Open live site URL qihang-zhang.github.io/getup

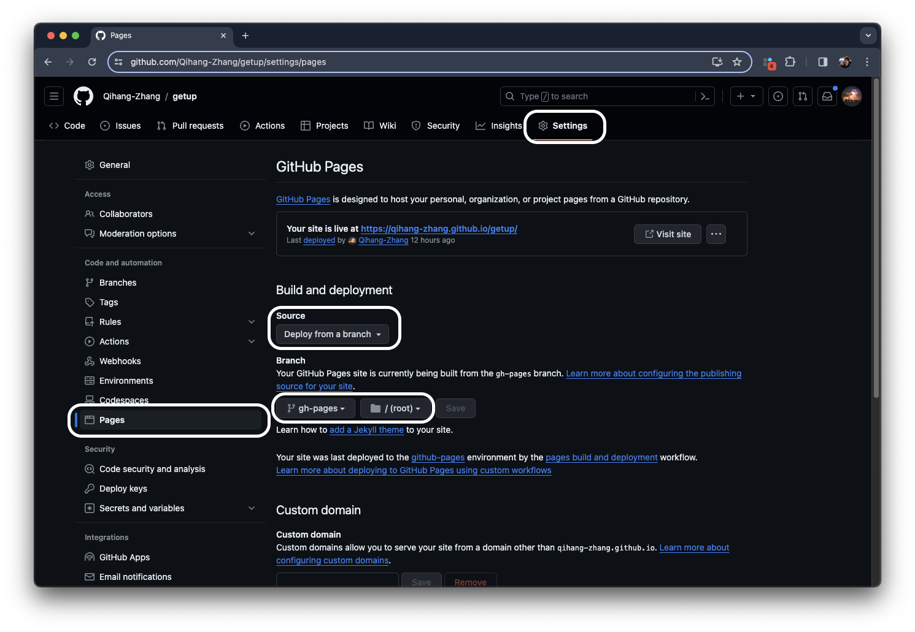point(439,229)
